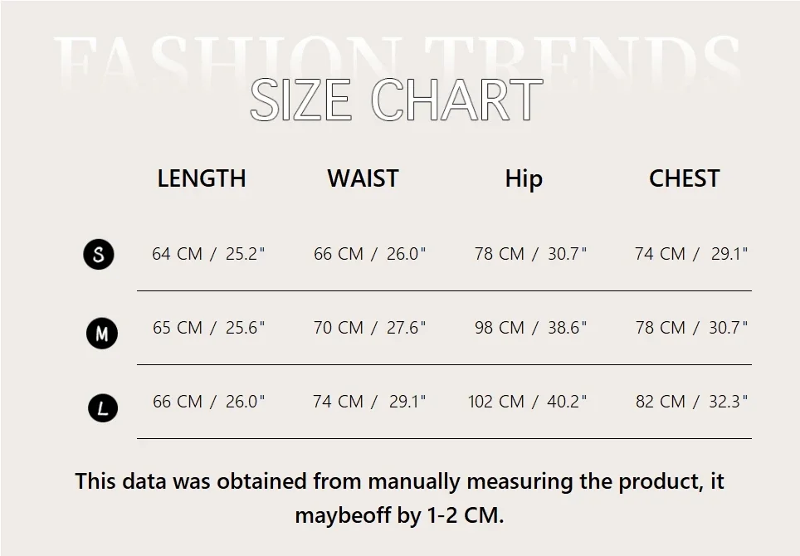Click the manual measurement disclaimer text
The height and width of the screenshot is (556, 800).
pyautogui.click(x=399, y=498)
